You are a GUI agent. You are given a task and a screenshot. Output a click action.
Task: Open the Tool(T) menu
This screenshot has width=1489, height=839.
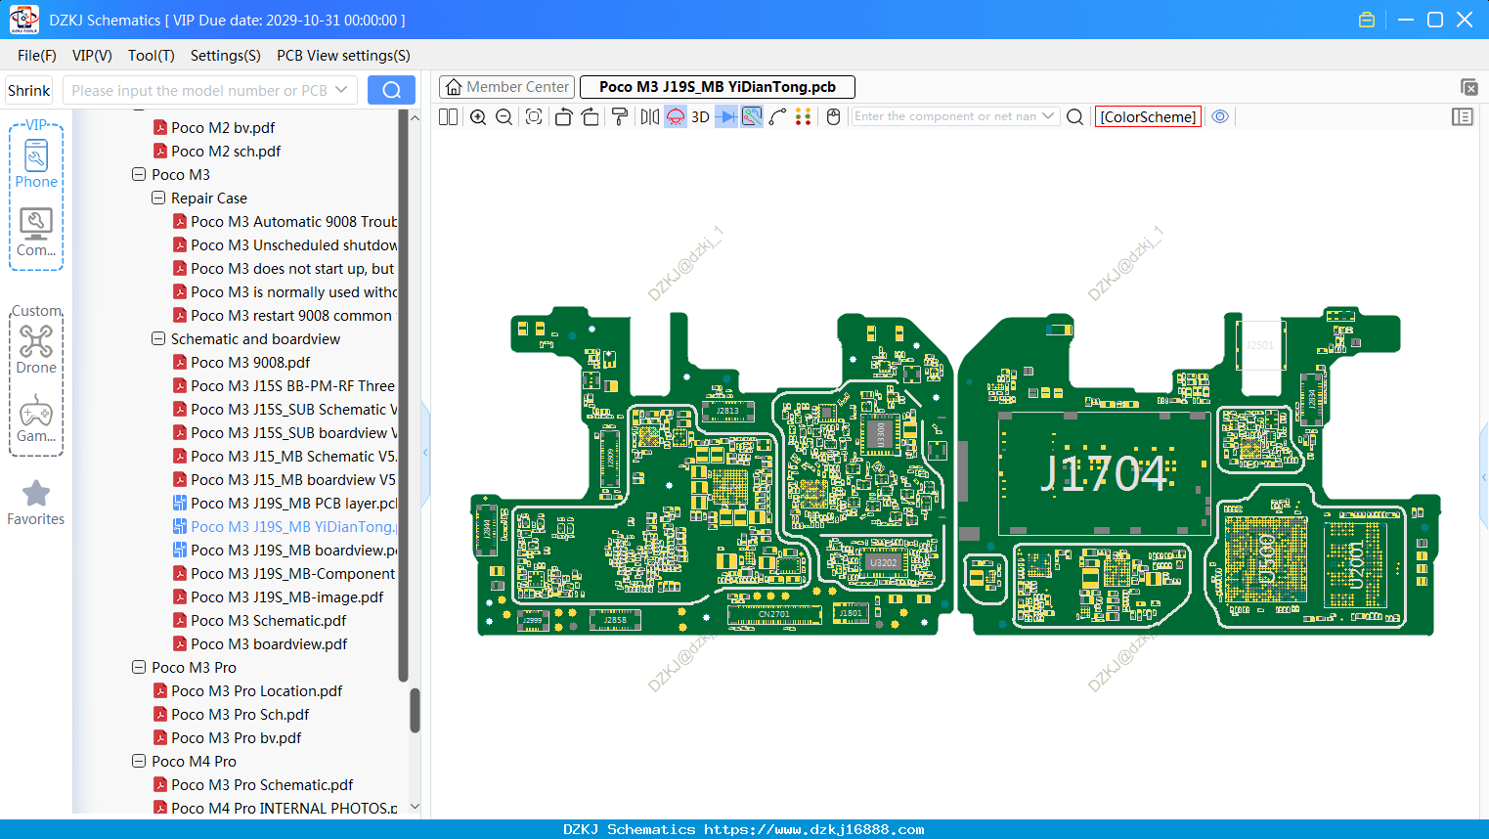[x=152, y=56]
